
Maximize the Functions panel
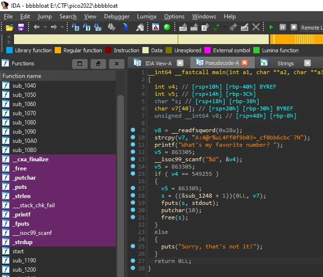coord(80,63)
